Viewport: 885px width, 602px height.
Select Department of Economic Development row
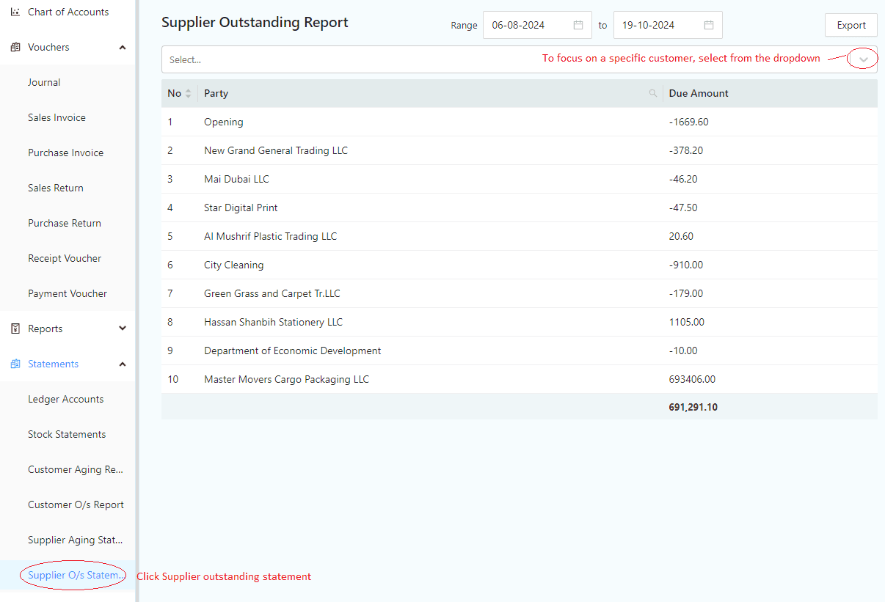pyautogui.click(x=520, y=350)
